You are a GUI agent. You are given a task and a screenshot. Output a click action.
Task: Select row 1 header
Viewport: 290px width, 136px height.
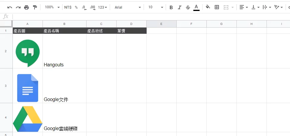(x=6, y=31)
